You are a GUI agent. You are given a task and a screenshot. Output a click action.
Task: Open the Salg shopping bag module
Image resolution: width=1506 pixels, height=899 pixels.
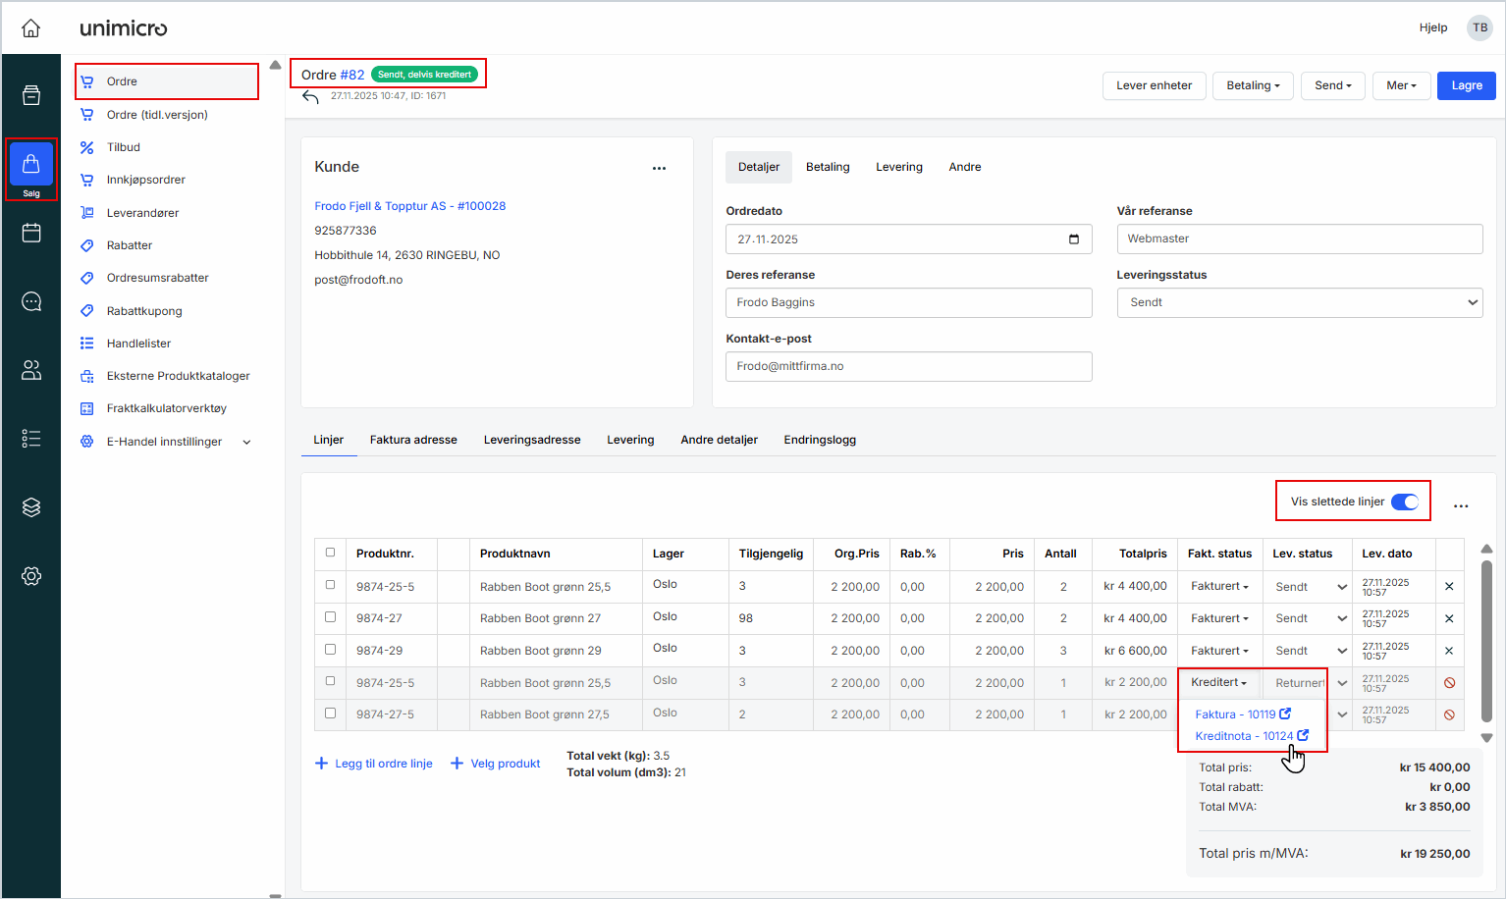point(31,168)
